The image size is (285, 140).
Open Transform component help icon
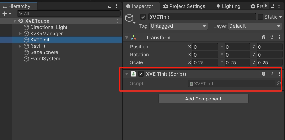[x=264, y=37]
